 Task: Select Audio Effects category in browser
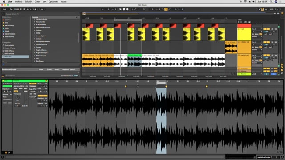[x=10, y=48]
